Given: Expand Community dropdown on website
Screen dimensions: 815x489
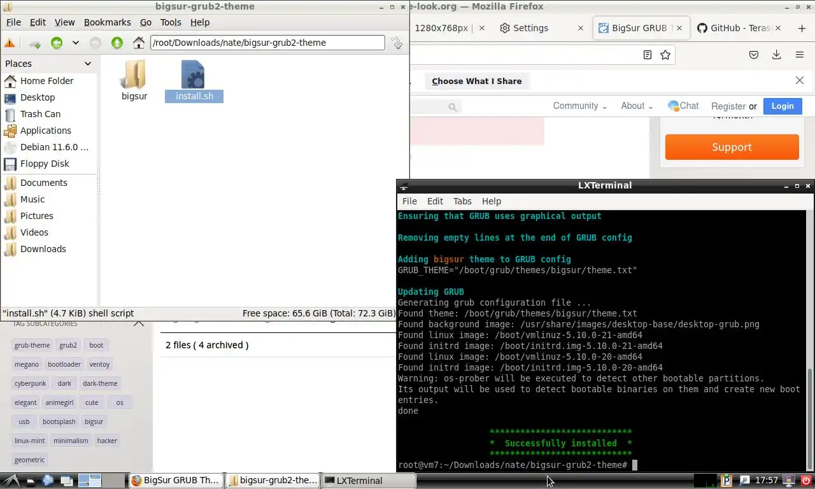Looking at the screenshot, I should tap(580, 106).
